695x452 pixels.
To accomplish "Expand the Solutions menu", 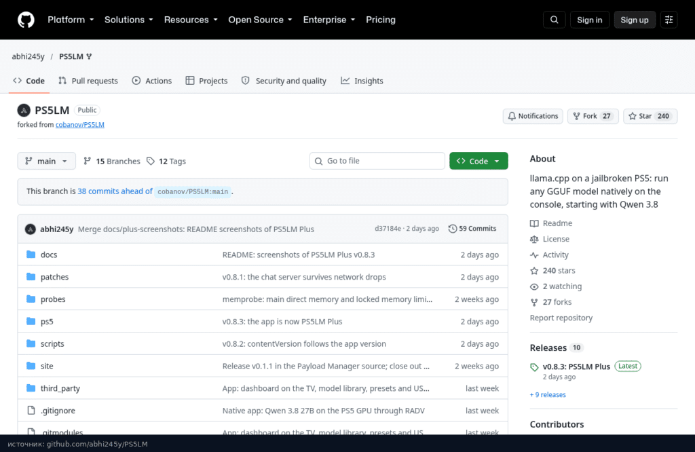I will point(128,20).
